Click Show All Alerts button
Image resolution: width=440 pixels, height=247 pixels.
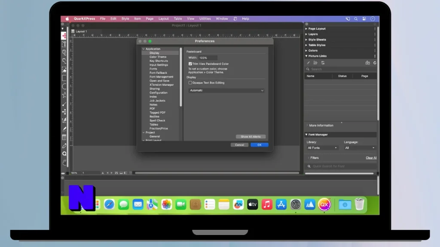pyautogui.click(x=251, y=137)
